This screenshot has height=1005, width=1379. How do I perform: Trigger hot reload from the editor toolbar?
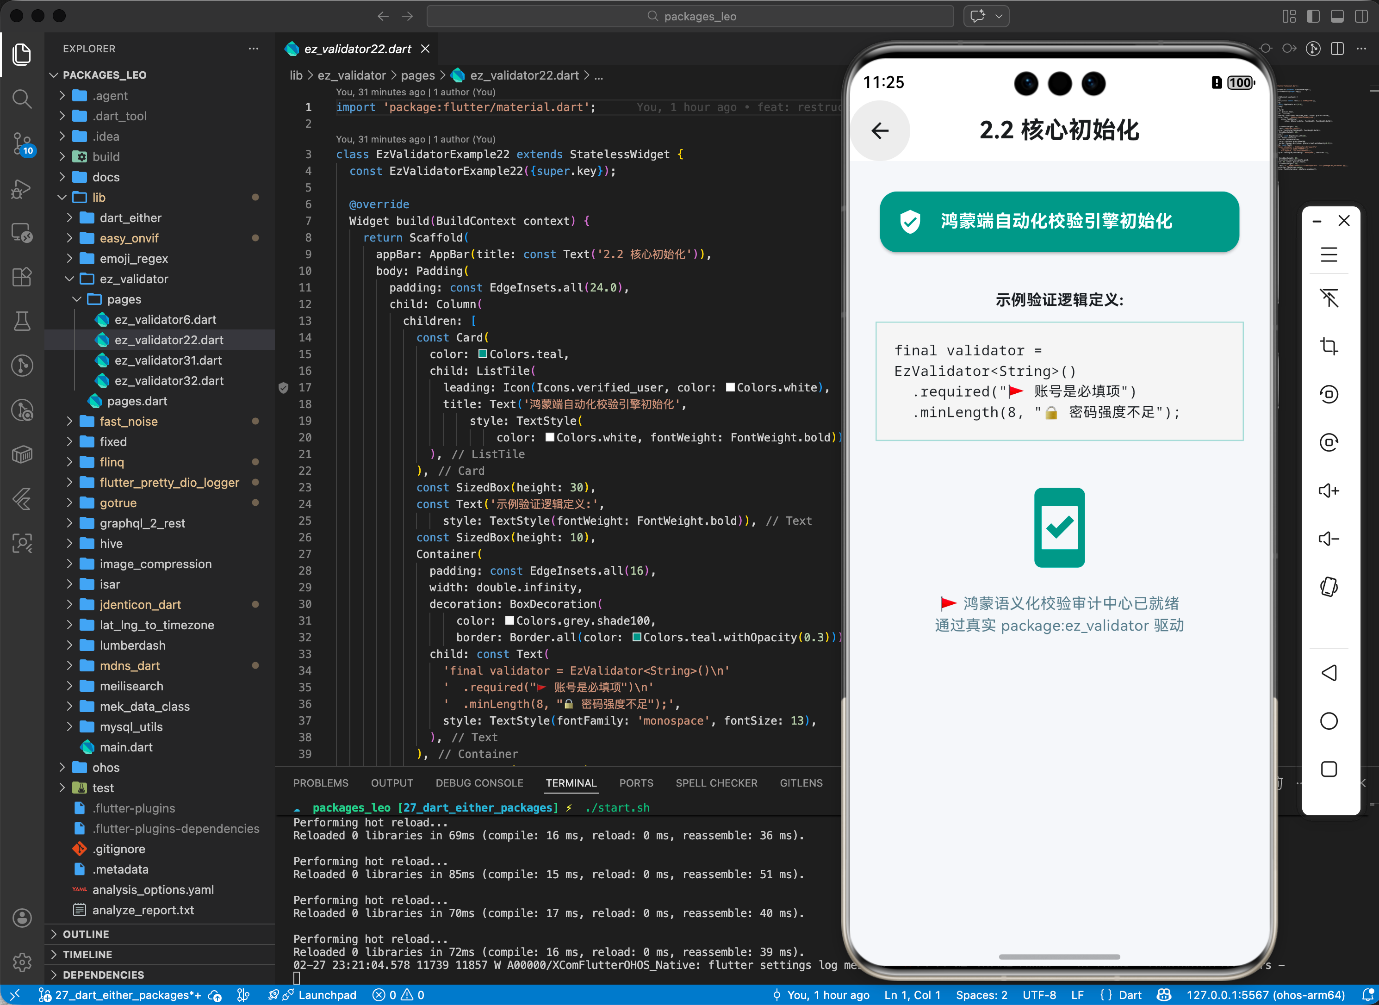pyautogui.click(x=1265, y=49)
